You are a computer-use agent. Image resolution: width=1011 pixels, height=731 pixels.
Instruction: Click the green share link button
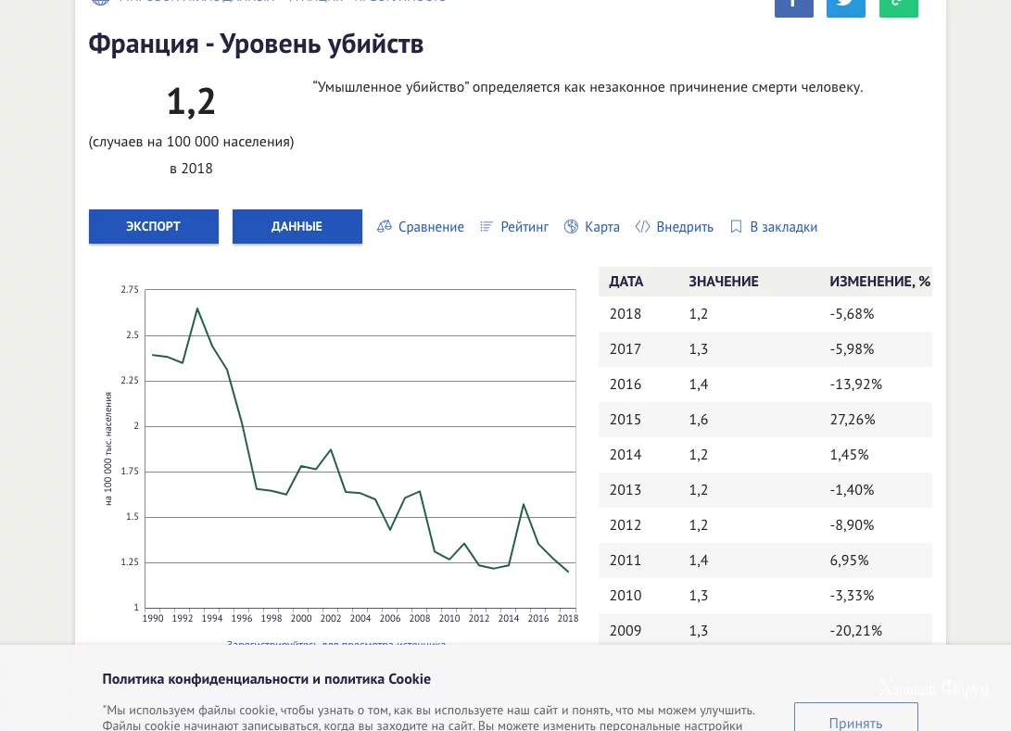tap(898, 6)
